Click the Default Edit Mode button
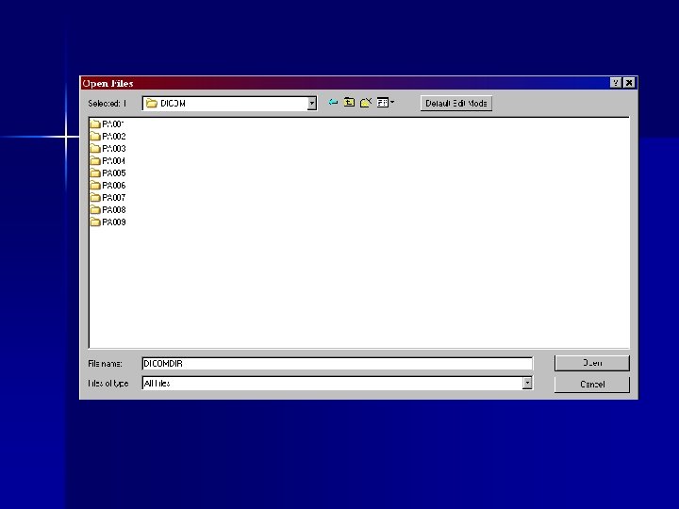 456,104
